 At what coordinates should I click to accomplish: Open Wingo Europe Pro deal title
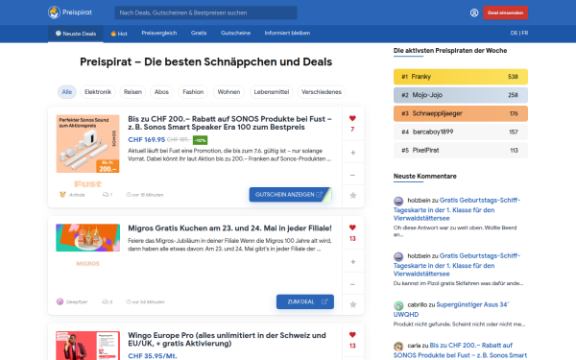pyautogui.click(x=227, y=340)
